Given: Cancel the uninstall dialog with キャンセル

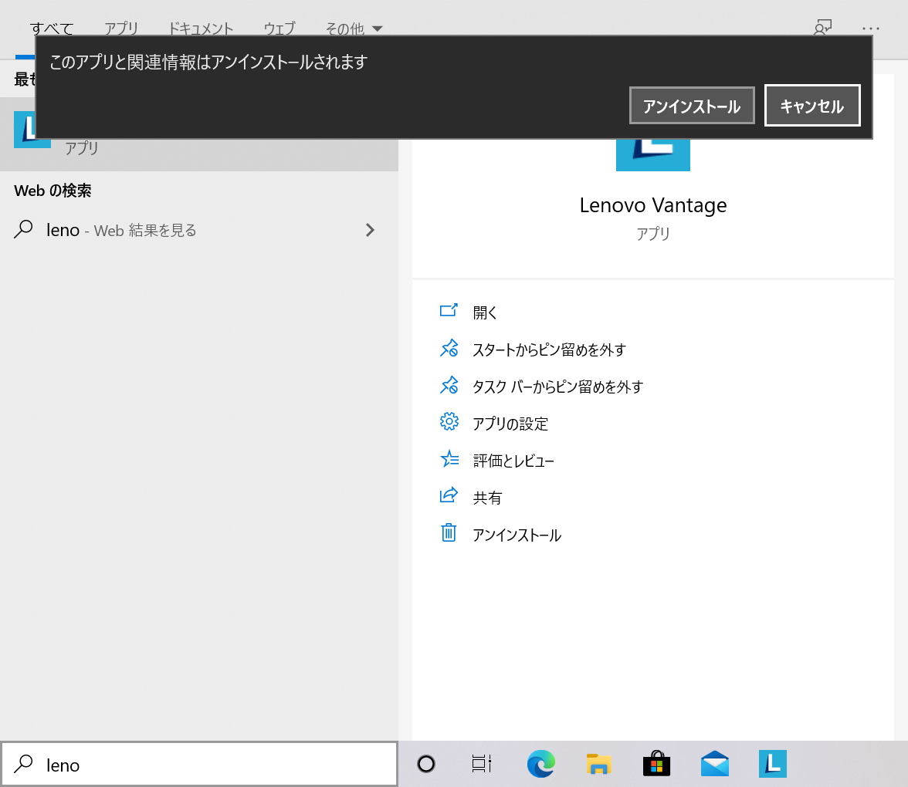Looking at the screenshot, I should 811,105.
